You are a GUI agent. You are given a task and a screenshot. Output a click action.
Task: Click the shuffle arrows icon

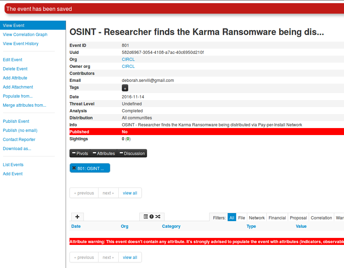coord(158,217)
